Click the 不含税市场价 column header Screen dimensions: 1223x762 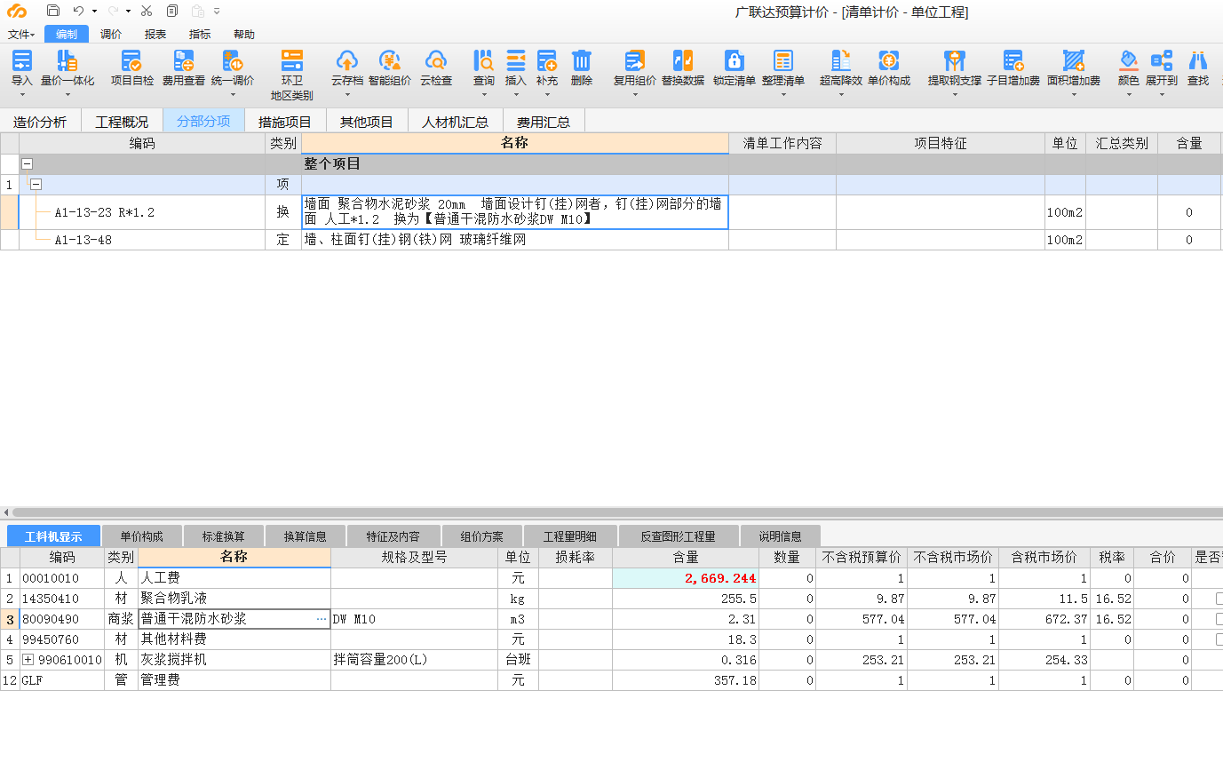click(x=953, y=557)
